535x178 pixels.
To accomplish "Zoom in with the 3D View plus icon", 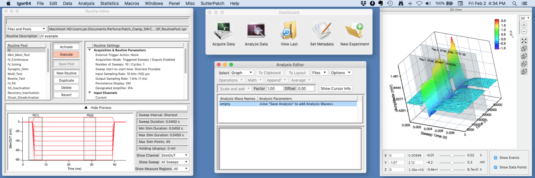I will tap(524, 25).
